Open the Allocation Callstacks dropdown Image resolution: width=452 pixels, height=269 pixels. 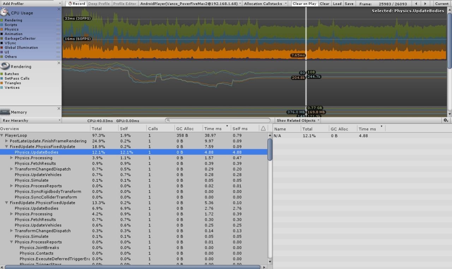pos(265,4)
